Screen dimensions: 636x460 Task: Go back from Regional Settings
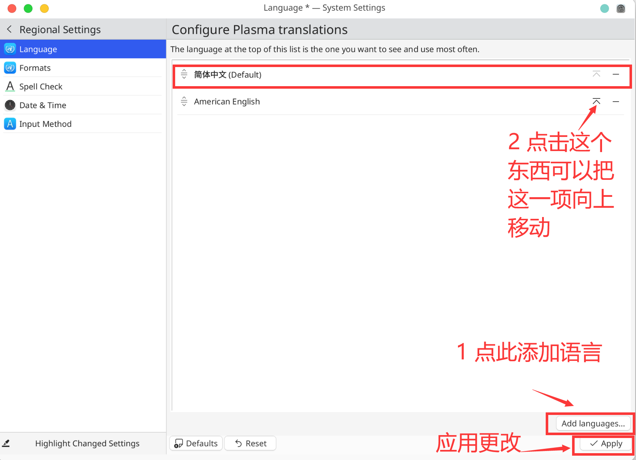9,29
